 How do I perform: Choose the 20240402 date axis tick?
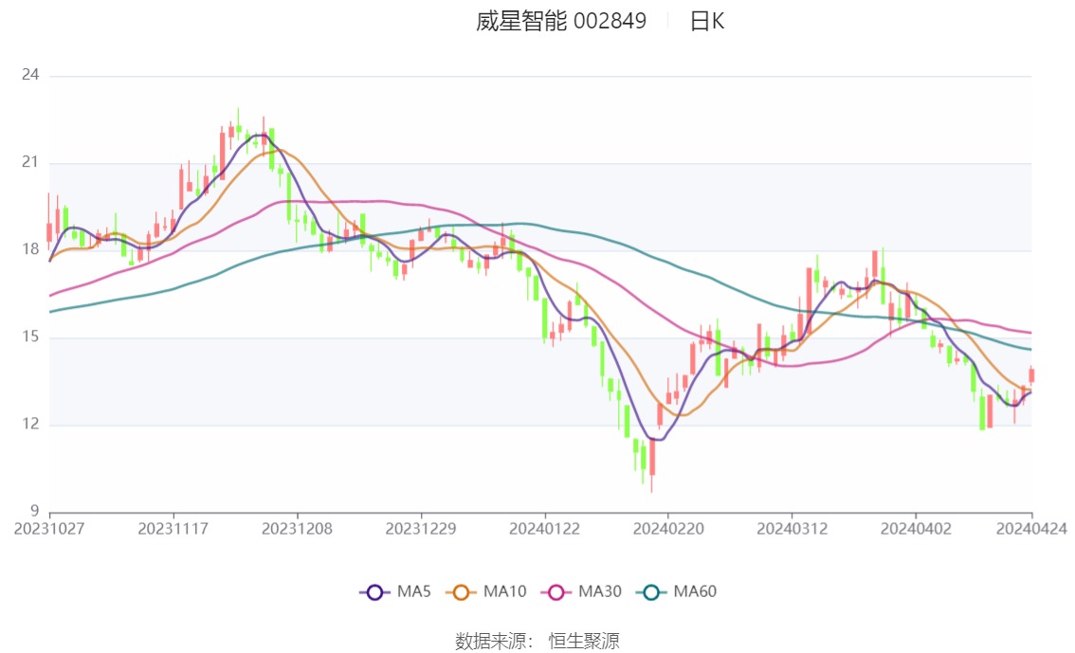tap(915, 529)
